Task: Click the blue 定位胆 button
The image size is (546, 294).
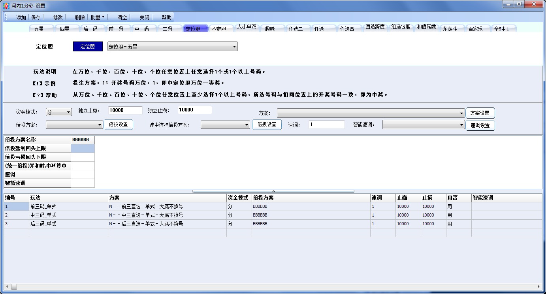Action: [88, 47]
